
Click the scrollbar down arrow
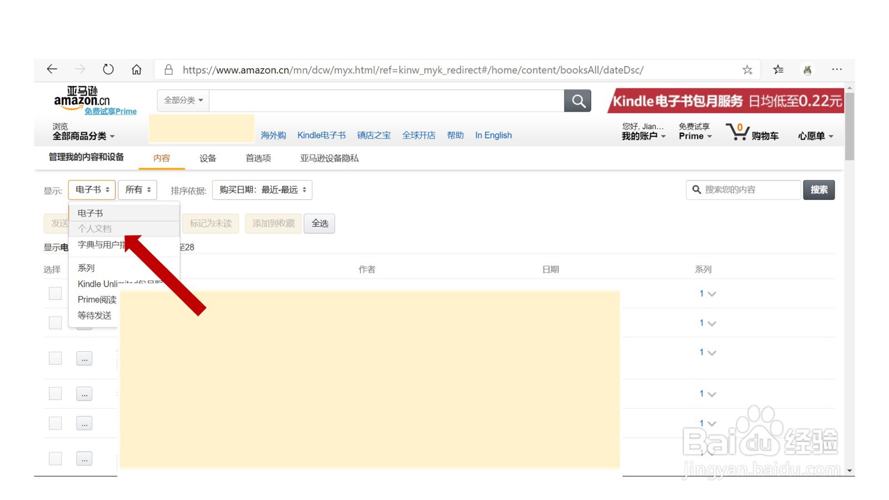(x=850, y=471)
